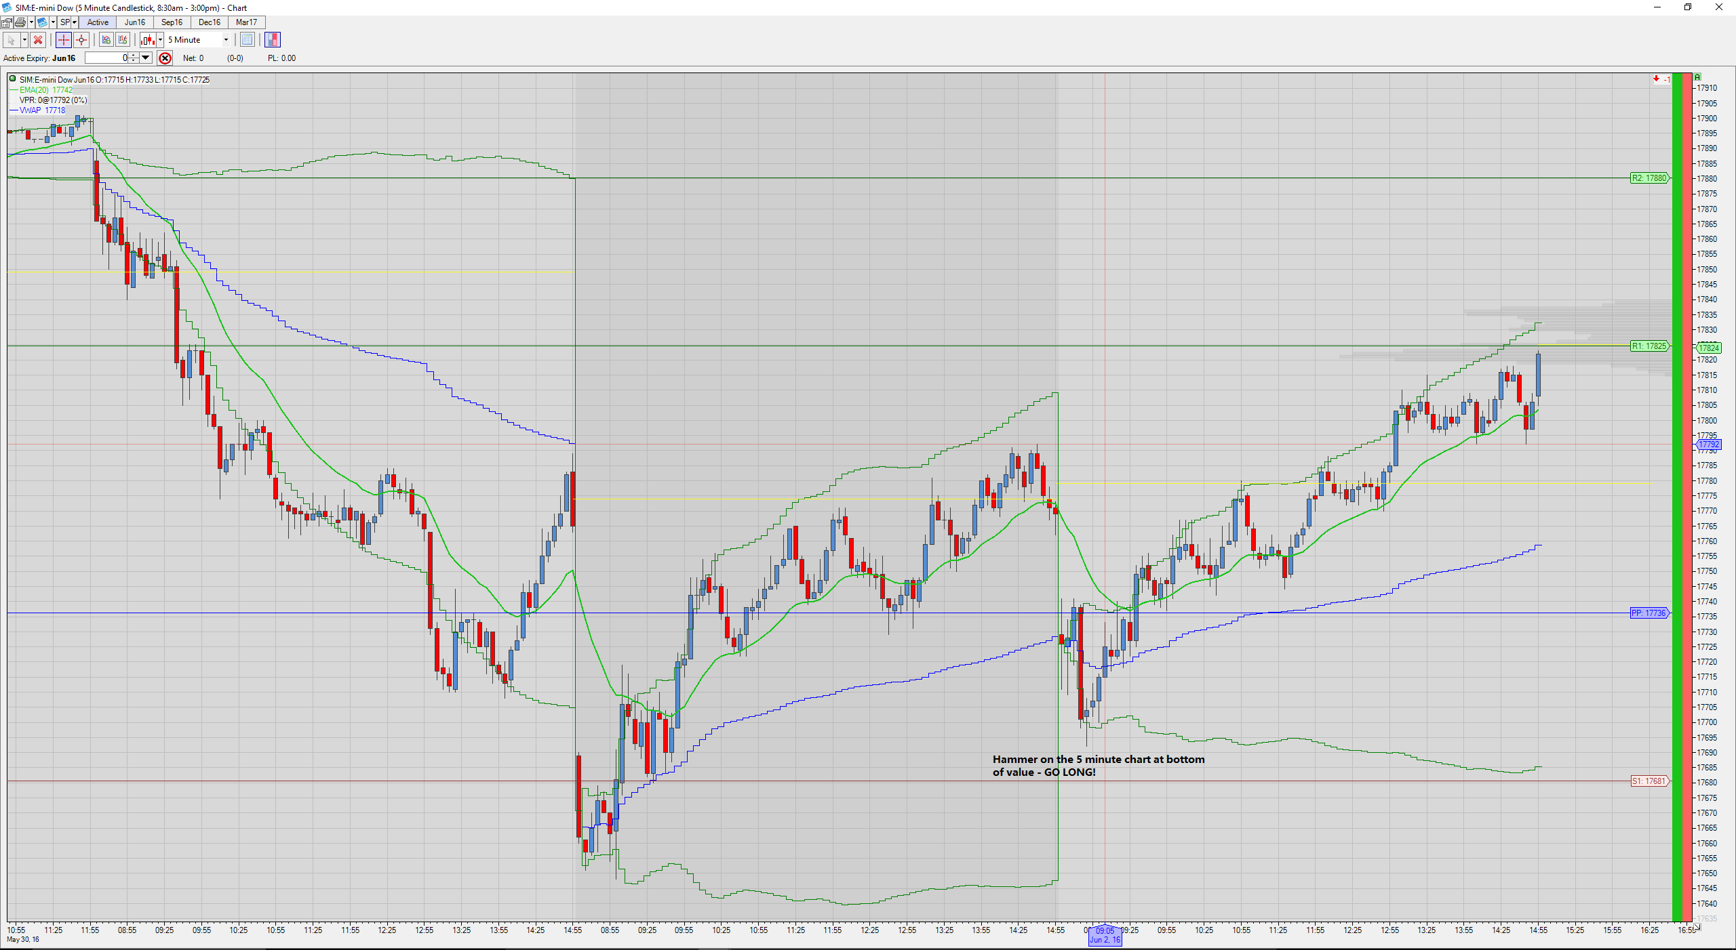Expand the drawing tools dropdown arrow
The image size is (1736, 950).
(24, 40)
